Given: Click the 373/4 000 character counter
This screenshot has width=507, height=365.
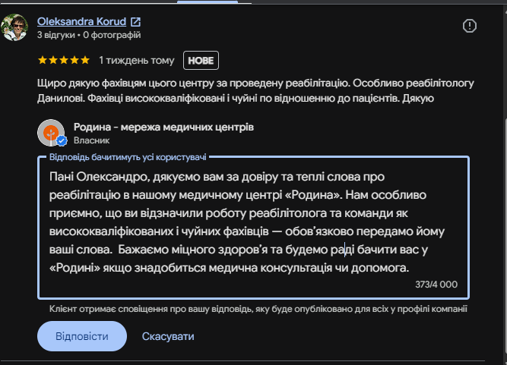Looking at the screenshot, I should click(x=436, y=285).
